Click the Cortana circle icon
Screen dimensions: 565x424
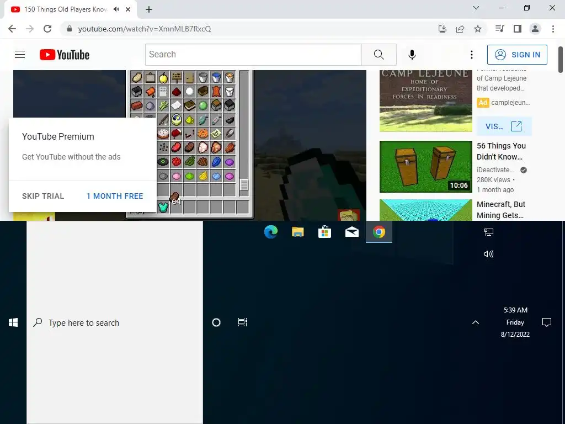click(216, 322)
